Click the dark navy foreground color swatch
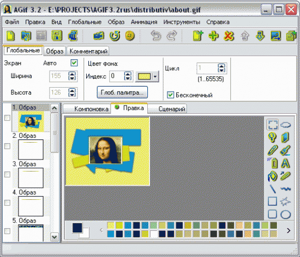The image size is (300, 257). tap(77, 228)
